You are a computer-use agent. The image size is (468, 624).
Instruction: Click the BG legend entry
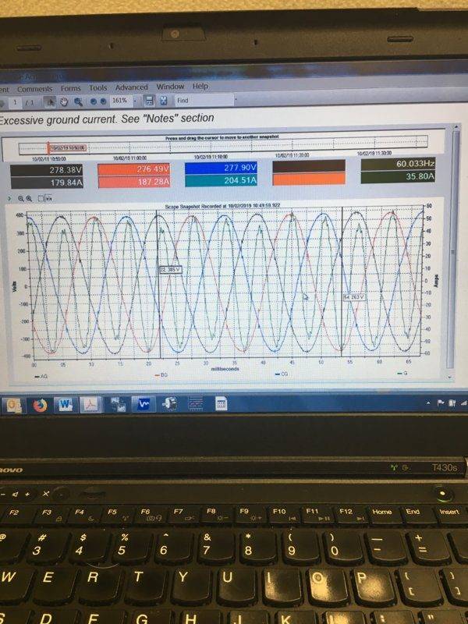(x=161, y=375)
